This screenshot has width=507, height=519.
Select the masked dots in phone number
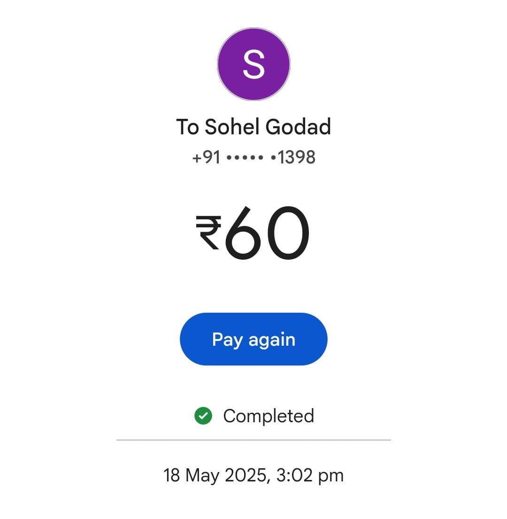click(x=251, y=157)
